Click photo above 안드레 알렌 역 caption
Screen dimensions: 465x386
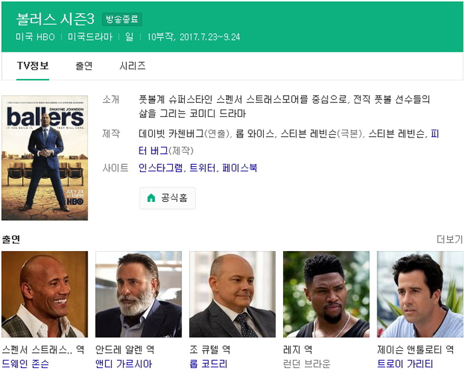138,294
